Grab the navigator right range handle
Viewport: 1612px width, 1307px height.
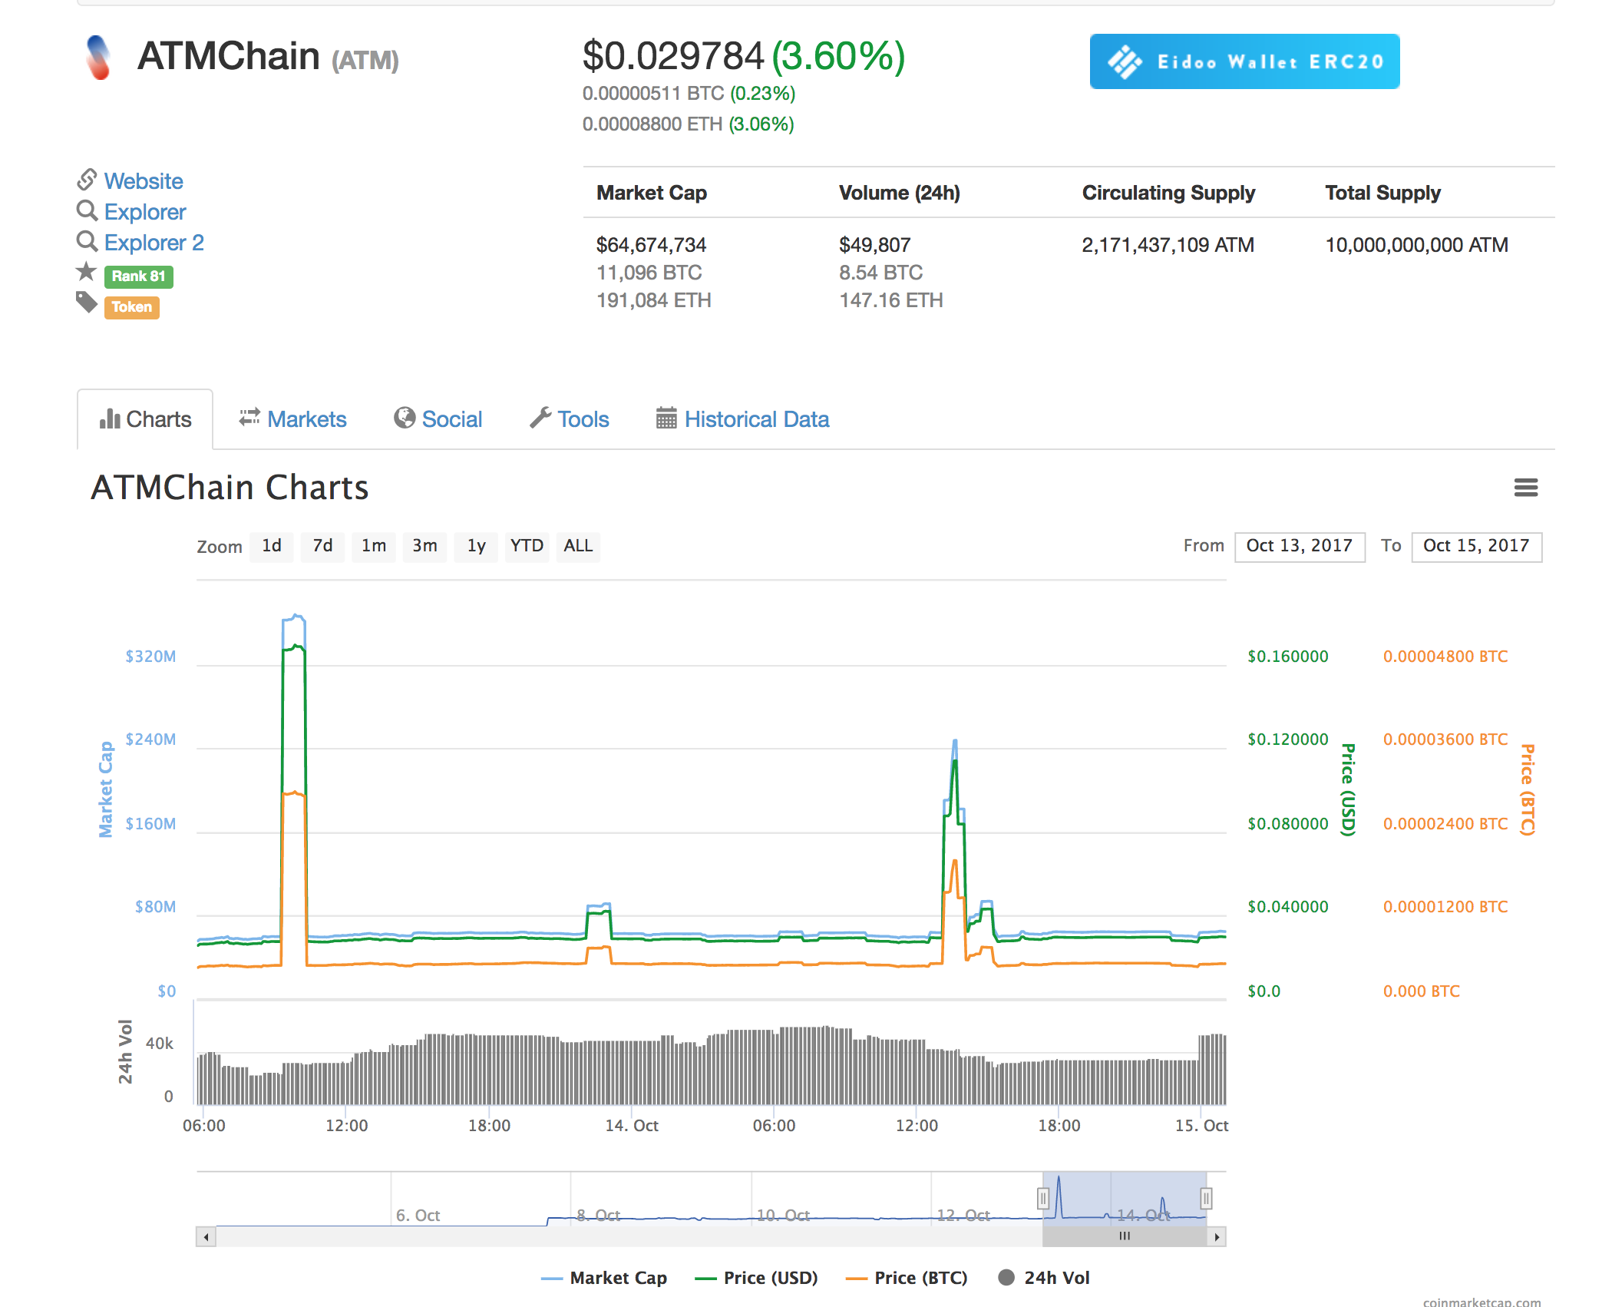pyautogui.click(x=1206, y=1198)
